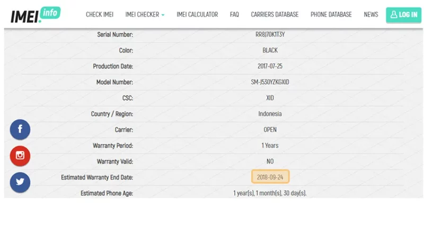Viewport: 424px width, 226px height.
Task: Click the Estimated Phone Age value
Action: tap(270, 193)
